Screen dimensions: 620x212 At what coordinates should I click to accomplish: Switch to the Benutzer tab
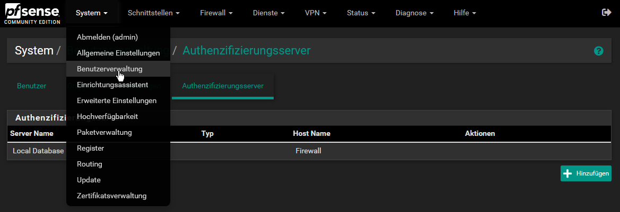click(x=32, y=86)
